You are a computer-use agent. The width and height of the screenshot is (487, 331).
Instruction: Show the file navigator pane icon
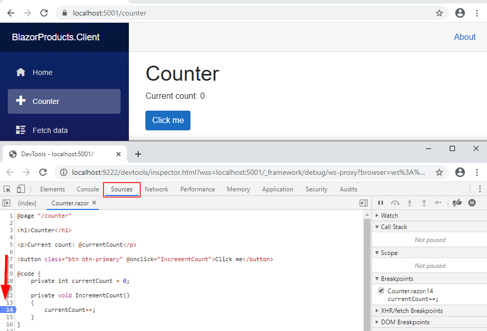(x=7, y=203)
